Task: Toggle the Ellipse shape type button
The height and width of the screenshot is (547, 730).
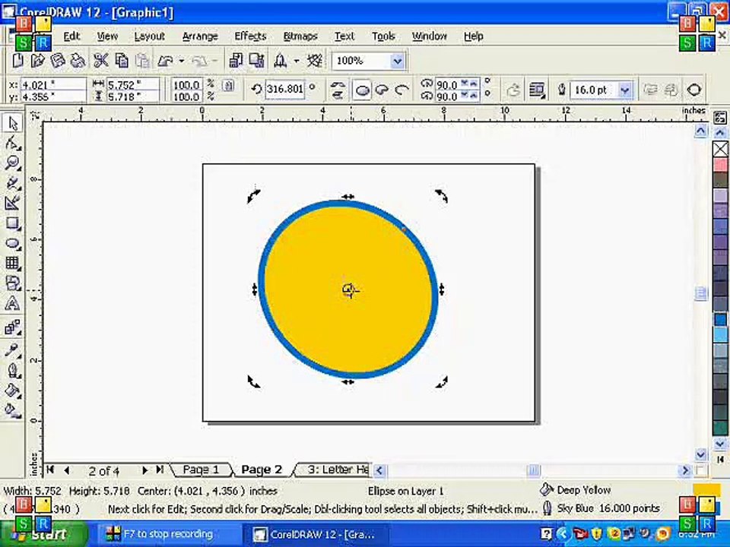Action: tap(362, 90)
